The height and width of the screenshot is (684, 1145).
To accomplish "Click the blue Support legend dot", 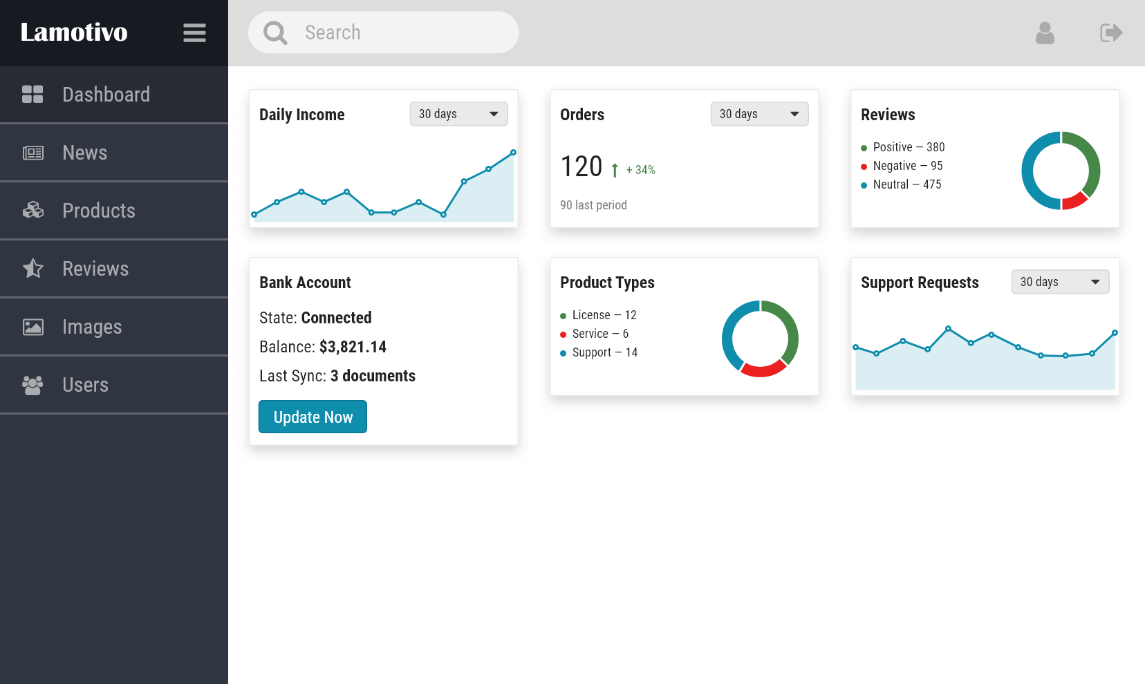I will point(563,353).
